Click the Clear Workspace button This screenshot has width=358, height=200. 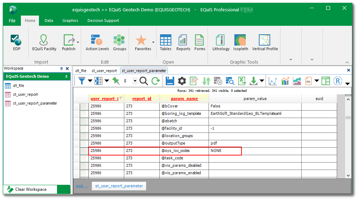coord(30,189)
